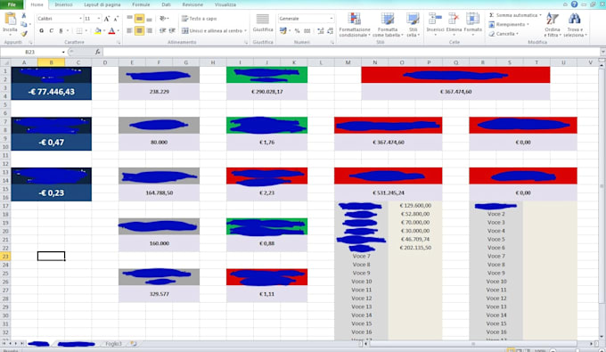Toggle underline S formatting
Screen dimensions: 606x352
pyautogui.click(x=61, y=30)
